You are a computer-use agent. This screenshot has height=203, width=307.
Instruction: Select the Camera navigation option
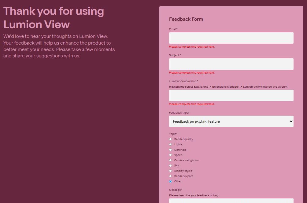[x=170, y=160]
